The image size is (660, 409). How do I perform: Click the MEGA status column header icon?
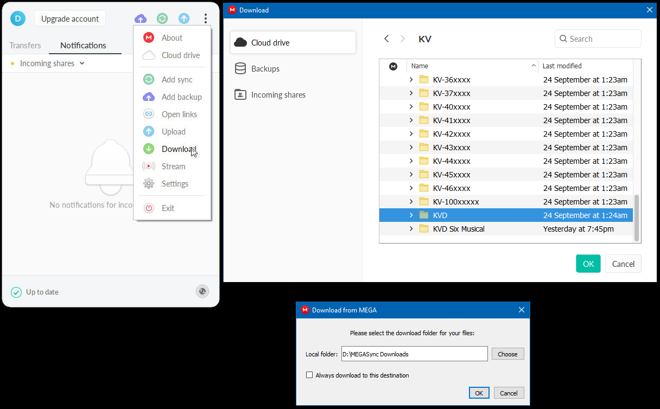coord(394,66)
